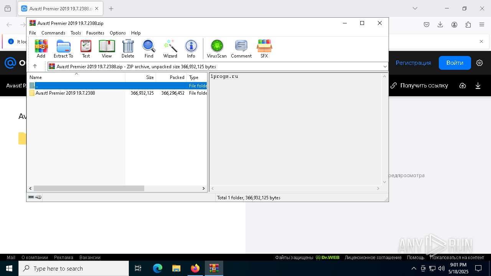The height and width of the screenshot is (276, 491).
Task: Click the Windows Start button
Action: tap(9, 268)
